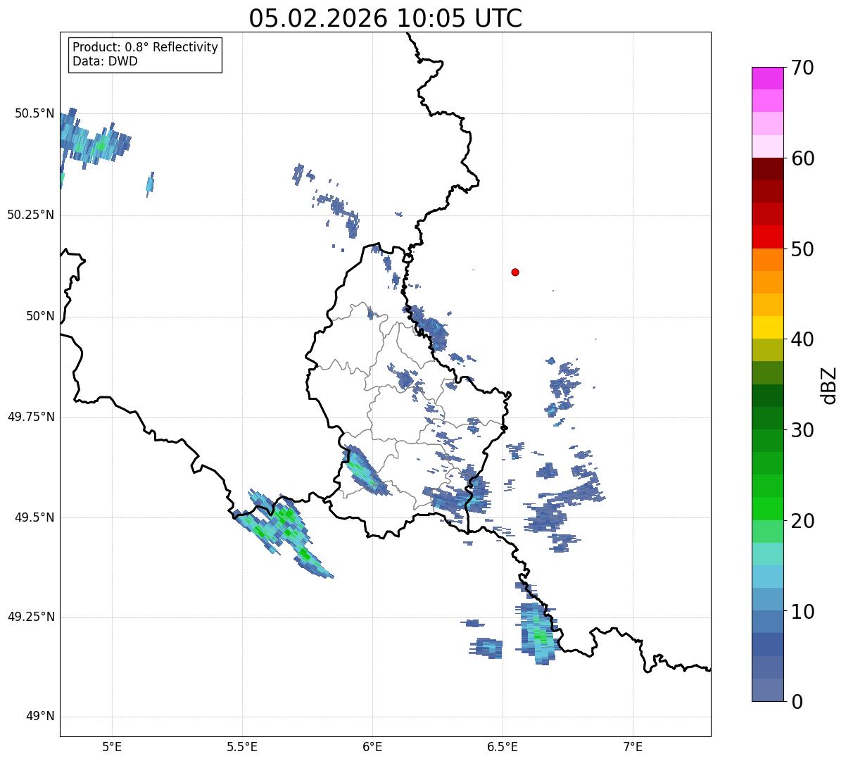Click the dark maroon colorbar segment below 60
Image resolution: width=846 pixels, height=761 pixels.
pyautogui.click(x=767, y=169)
